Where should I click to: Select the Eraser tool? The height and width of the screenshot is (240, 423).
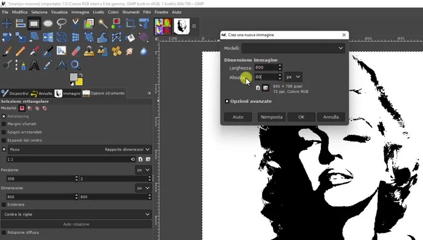[75, 51]
